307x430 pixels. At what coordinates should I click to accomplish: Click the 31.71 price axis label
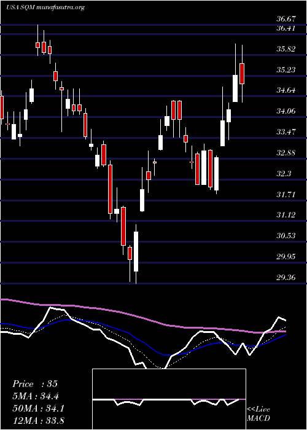[x=286, y=195]
